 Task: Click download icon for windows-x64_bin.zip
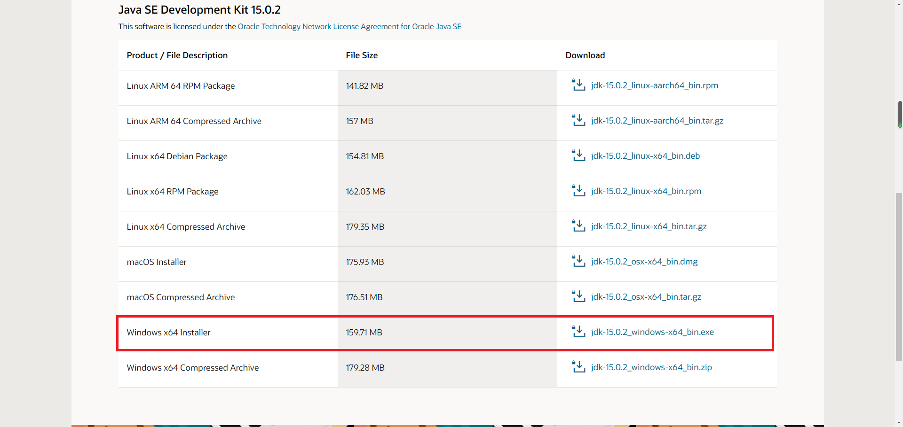pyautogui.click(x=578, y=367)
